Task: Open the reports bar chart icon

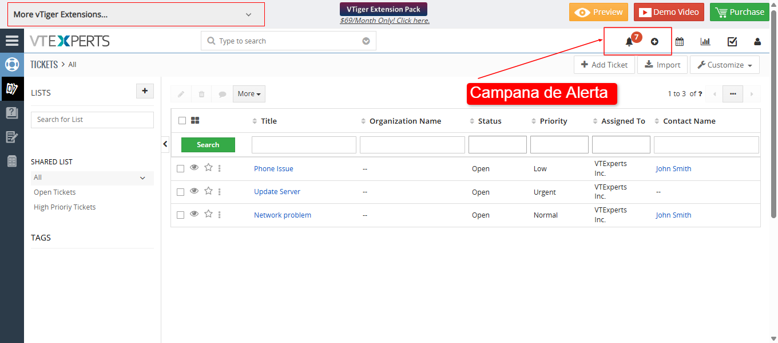Action: (x=705, y=41)
